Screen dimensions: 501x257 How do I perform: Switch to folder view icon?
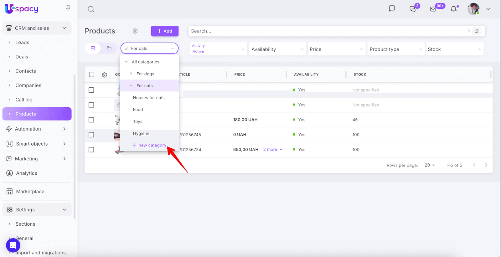tap(109, 49)
